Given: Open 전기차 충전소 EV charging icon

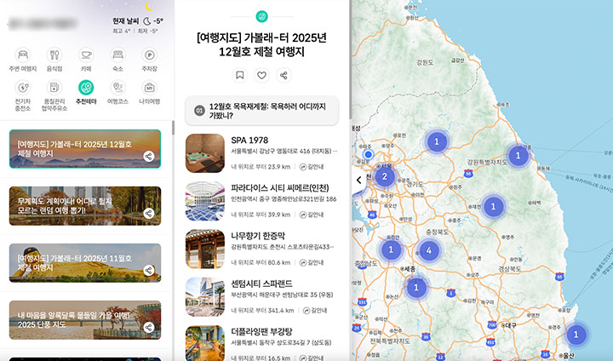Looking at the screenshot, I should [23, 88].
